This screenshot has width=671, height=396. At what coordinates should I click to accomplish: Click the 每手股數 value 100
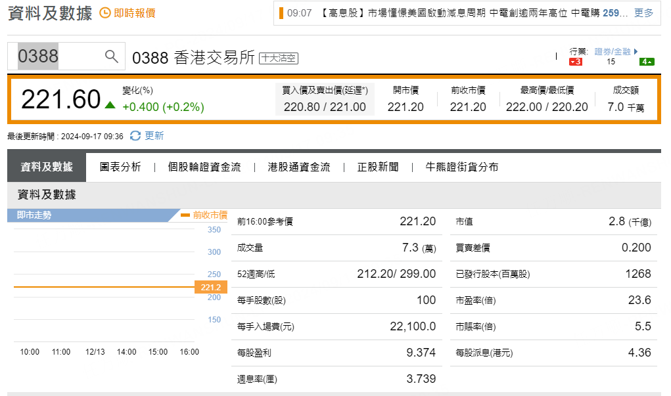(427, 299)
